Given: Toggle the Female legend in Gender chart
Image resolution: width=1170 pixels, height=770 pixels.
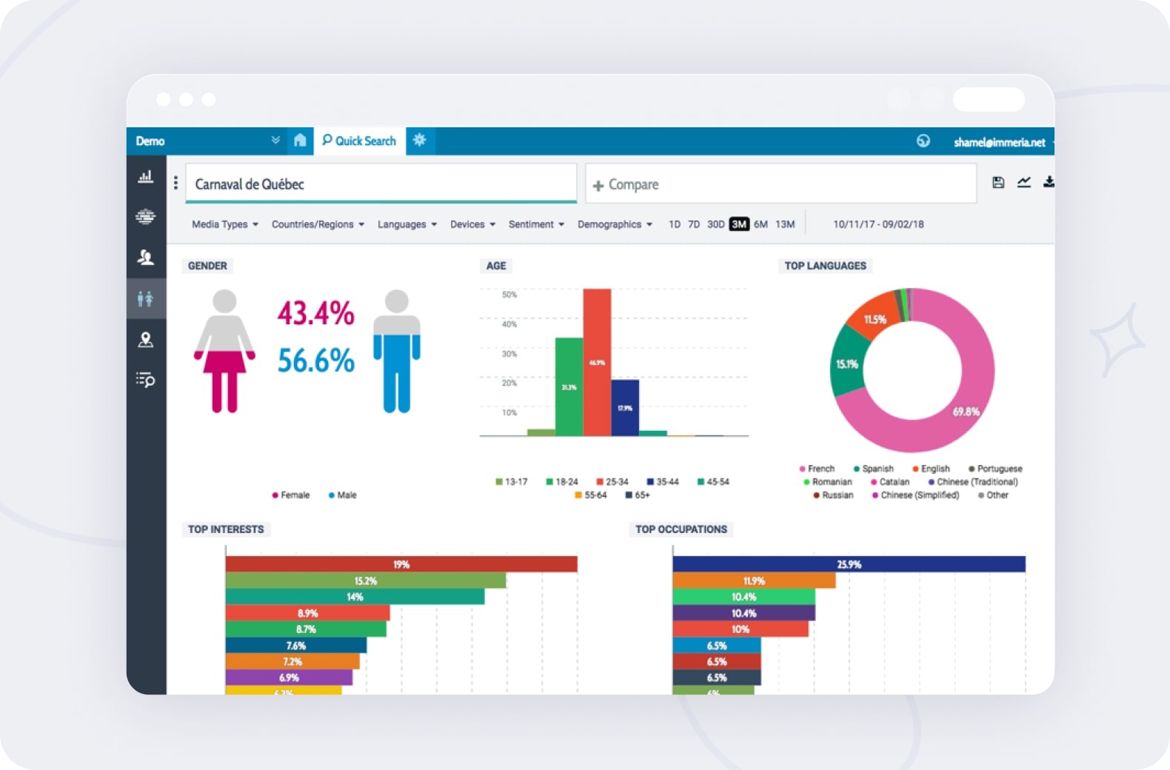Looking at the screenshot, I should [290, 495].
